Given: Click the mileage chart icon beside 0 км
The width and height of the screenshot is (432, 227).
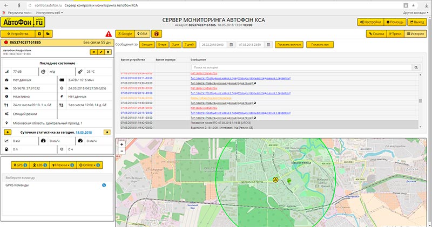Looking at the screenshot, I should pos(6,141).
